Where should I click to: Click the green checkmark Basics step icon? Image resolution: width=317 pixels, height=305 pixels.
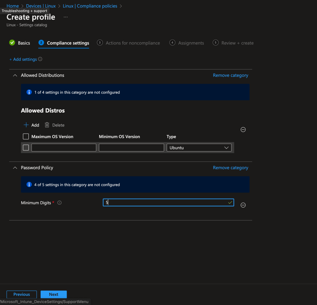(12, 43)
